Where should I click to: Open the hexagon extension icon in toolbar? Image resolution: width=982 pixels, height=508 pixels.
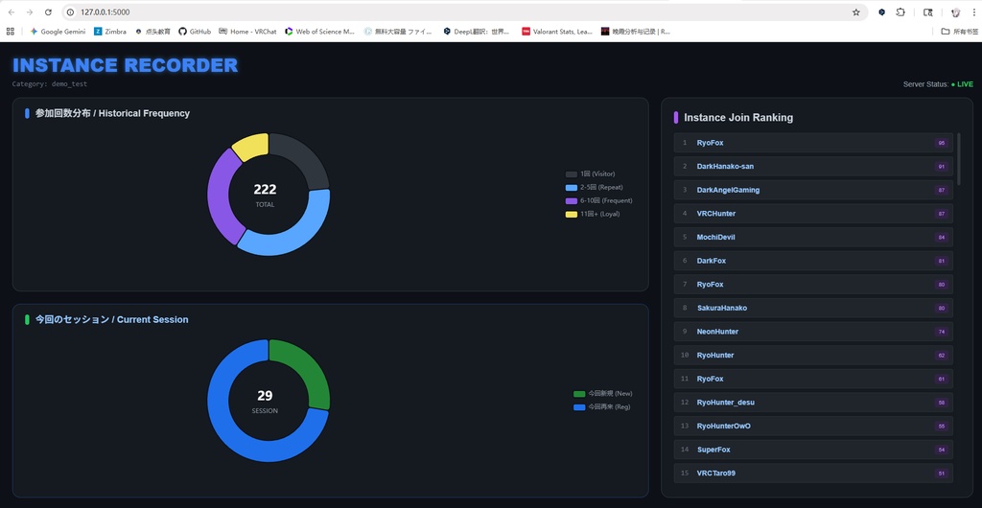pyautogui.click(x=882, y=12)
